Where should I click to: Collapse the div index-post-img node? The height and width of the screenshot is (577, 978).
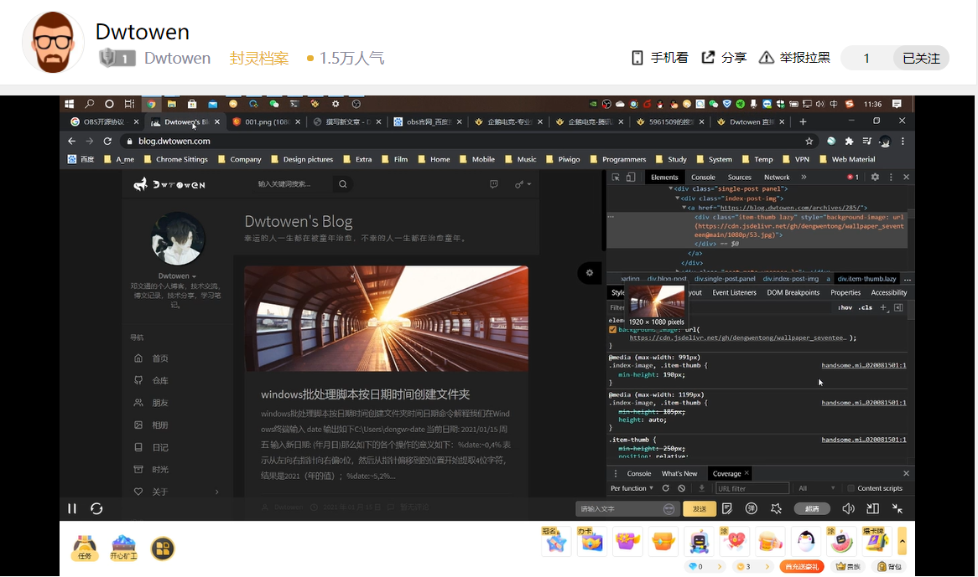pyautogui.click(x=678, y=198)
